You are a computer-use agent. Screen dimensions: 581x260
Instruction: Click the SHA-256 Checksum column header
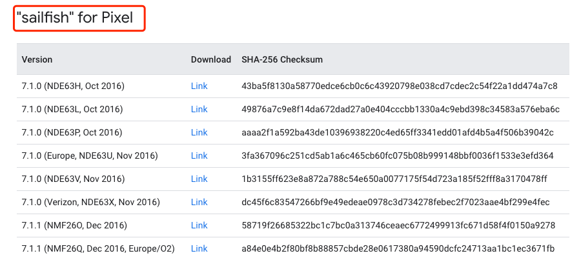point(282,59)
